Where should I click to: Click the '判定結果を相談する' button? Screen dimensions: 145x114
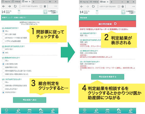point(107,77)
